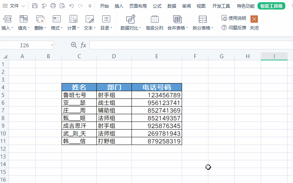Image resolution: width=293 pixels, height=183 pixels.
Task: Click the fx insert function icon
Action: click(83, 45)
